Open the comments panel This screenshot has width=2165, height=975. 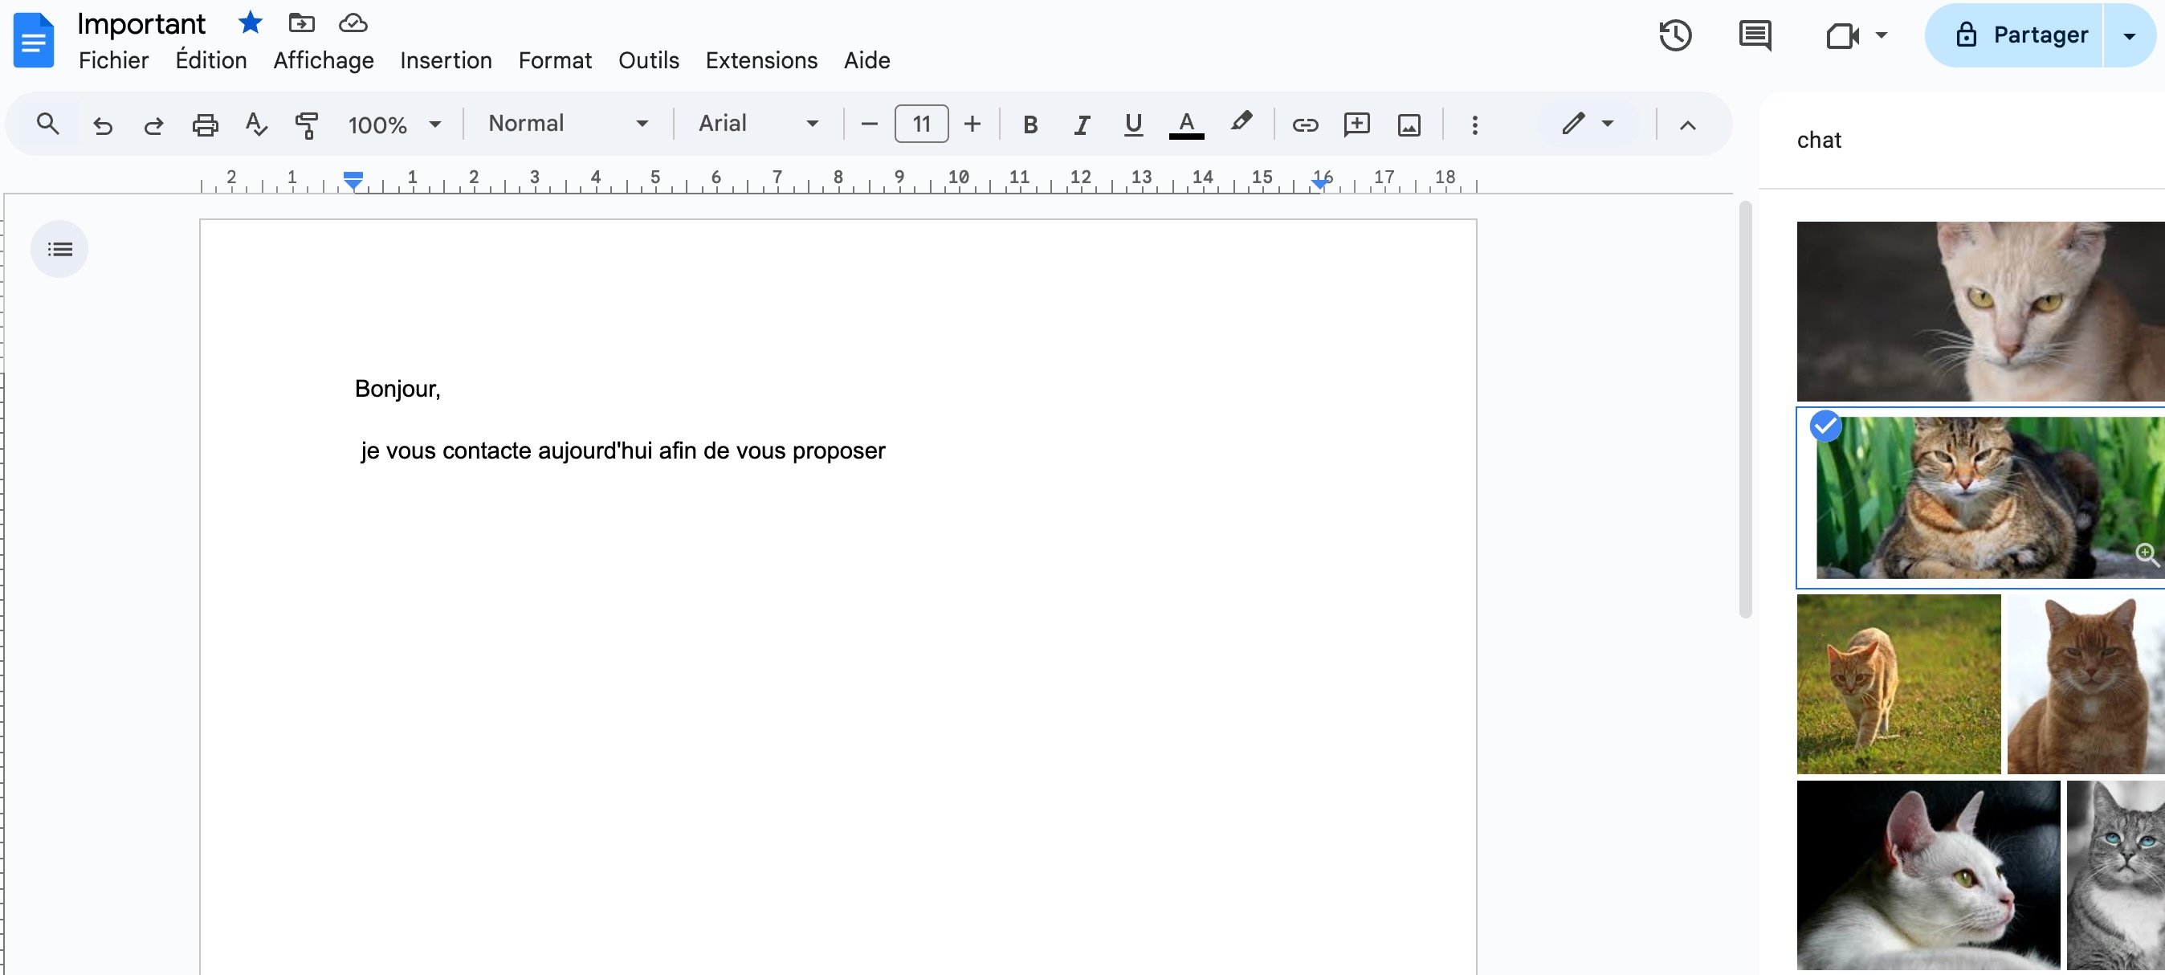1755,35
